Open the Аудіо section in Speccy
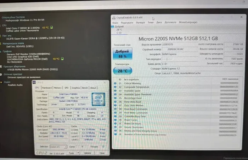Viewport: 248px width, 160px height. [7, 82]
